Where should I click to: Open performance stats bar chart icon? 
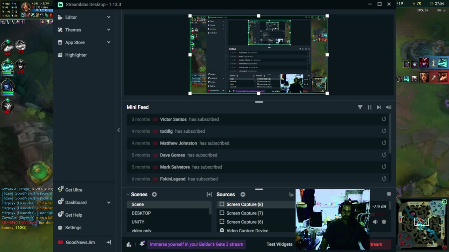(x=129, y=244)
